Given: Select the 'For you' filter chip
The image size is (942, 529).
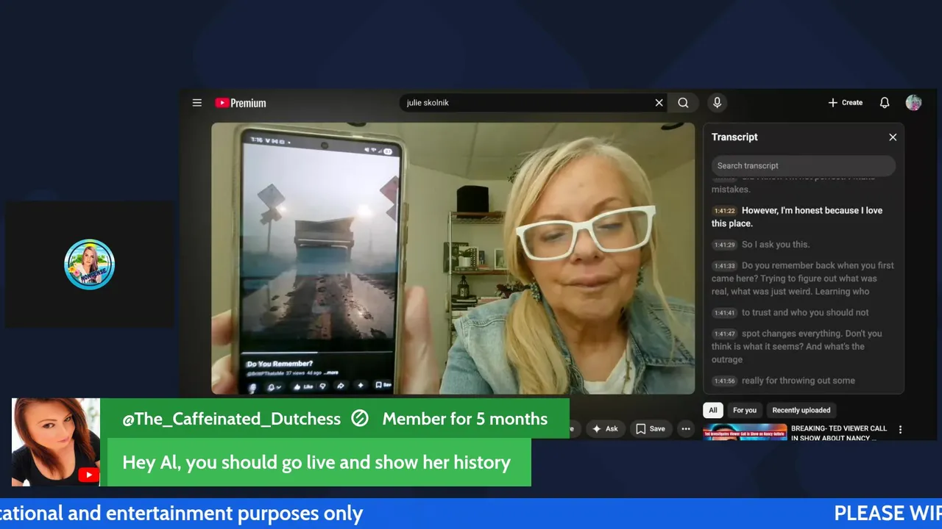Looking at the screenshot, I should pyautogui.click(x=745, y=410).
